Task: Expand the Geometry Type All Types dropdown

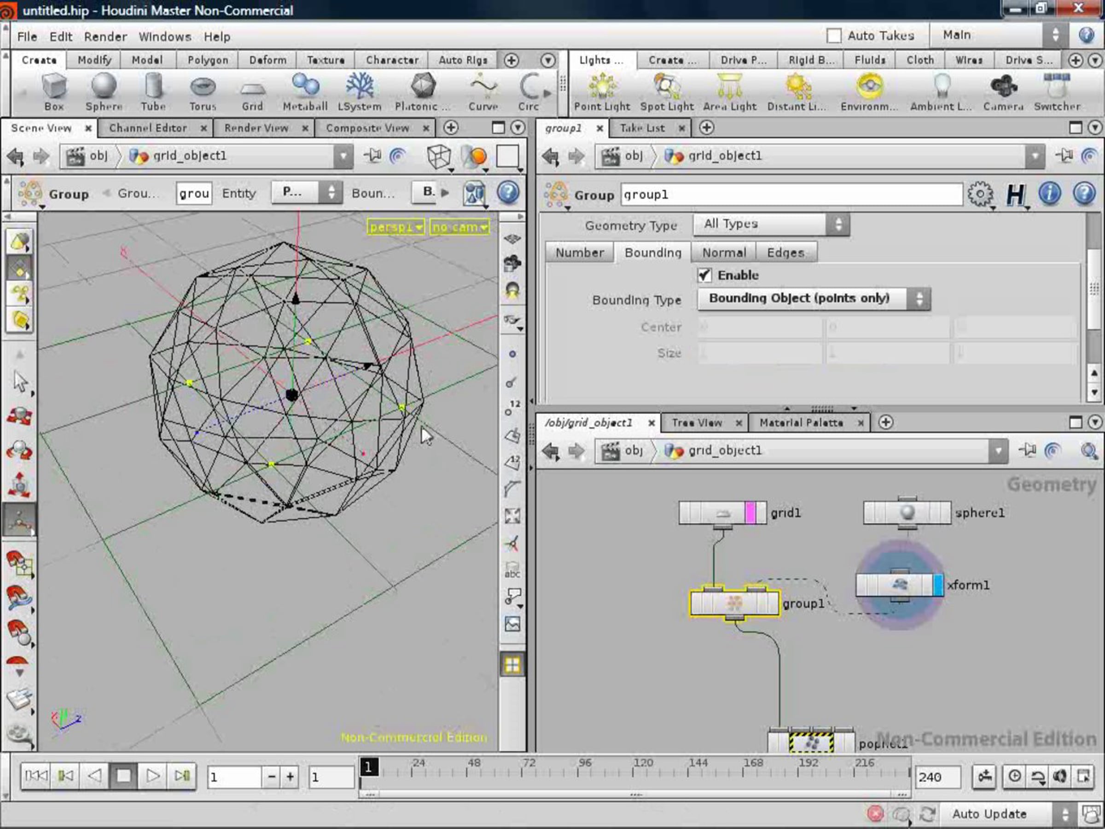Action: pos(771,224)
